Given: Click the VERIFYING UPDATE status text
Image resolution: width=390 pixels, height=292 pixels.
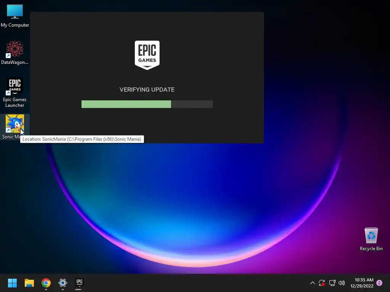Looking at the screenshot, I should click(x=147, y=90).
